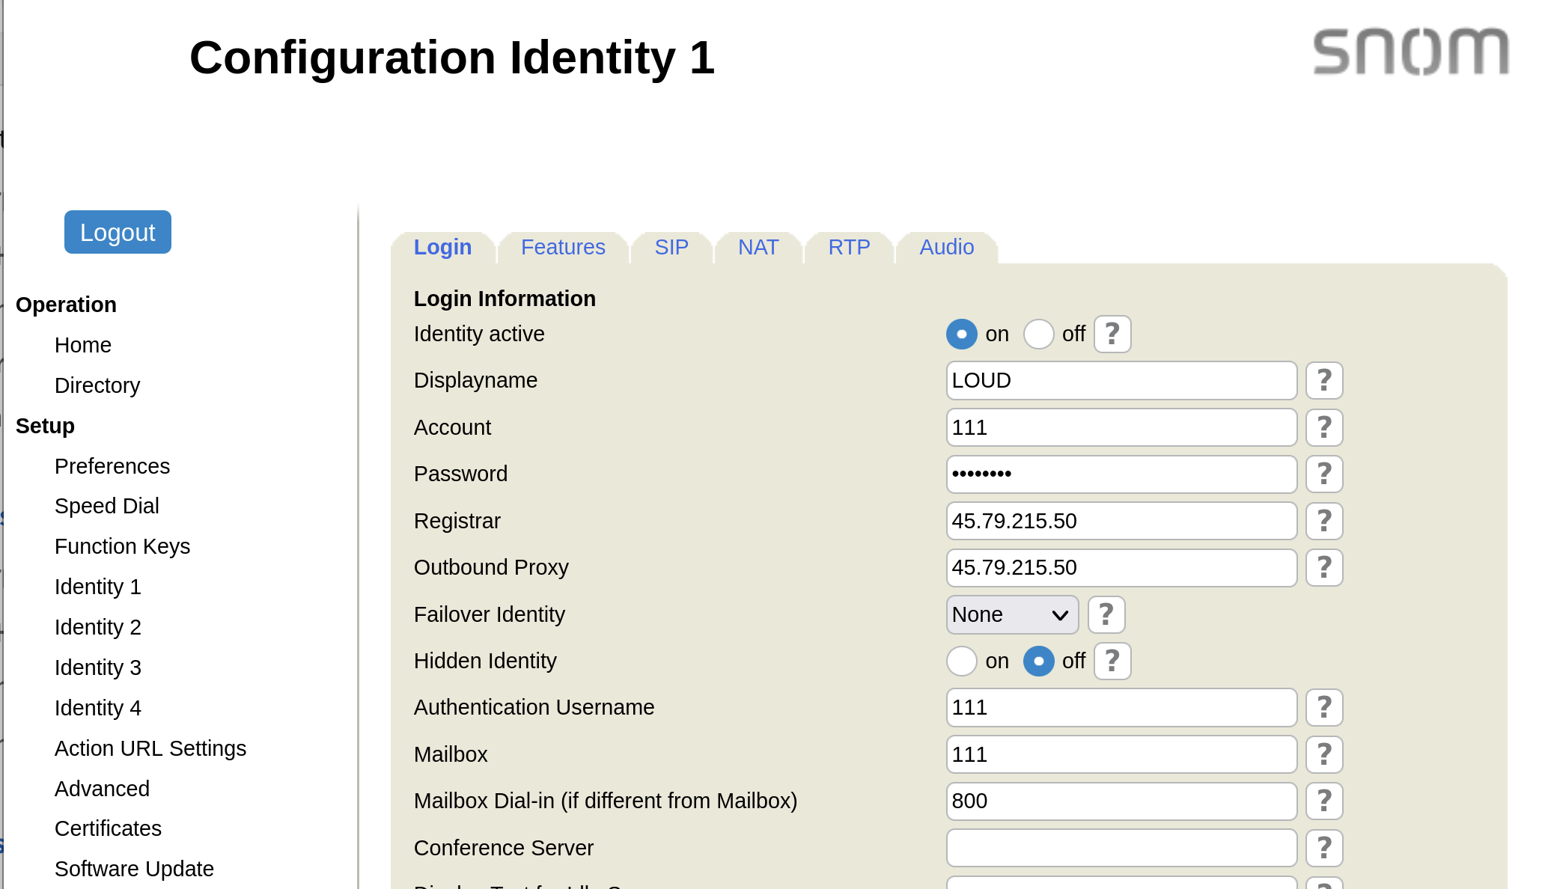Open help for Mailbox Dial-in field
1548x889 pixels.
[1323, 801]
